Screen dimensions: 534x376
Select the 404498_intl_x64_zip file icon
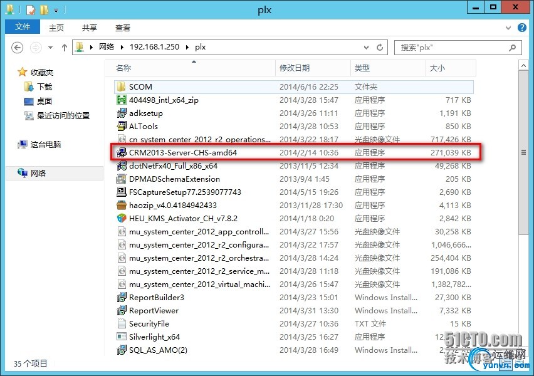121,100
